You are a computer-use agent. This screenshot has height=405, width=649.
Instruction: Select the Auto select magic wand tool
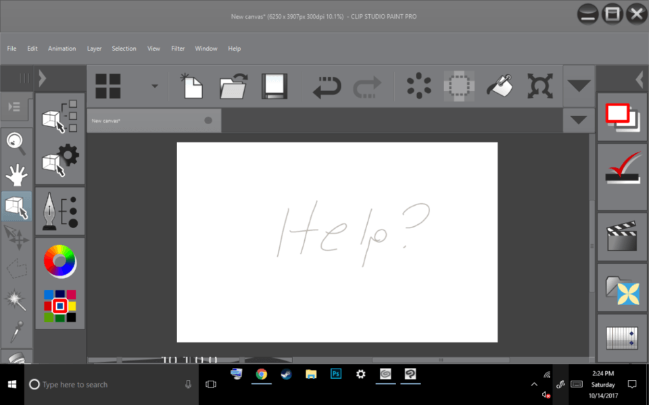click(x=16, y=300)
